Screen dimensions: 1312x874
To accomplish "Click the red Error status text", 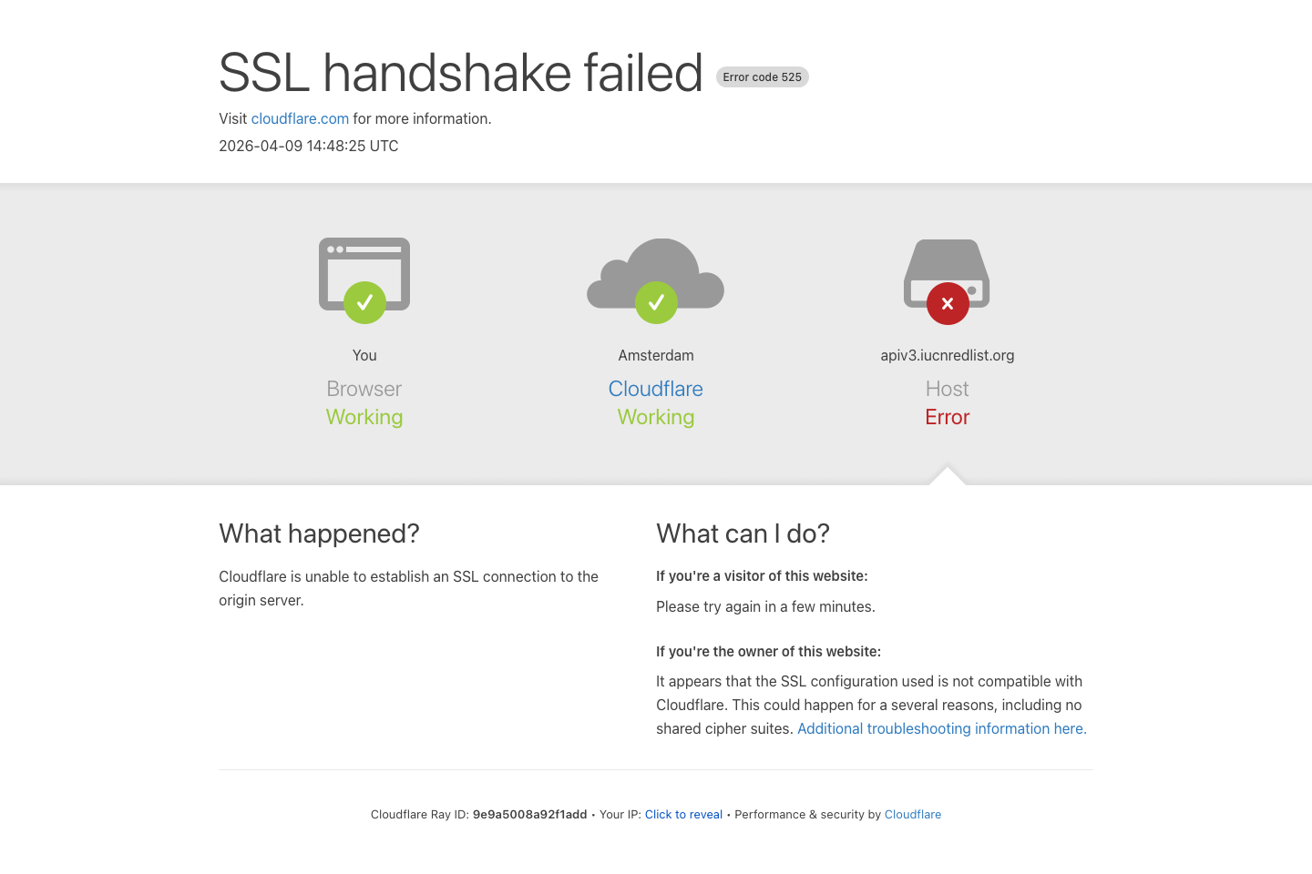I will tap(948, 417).
